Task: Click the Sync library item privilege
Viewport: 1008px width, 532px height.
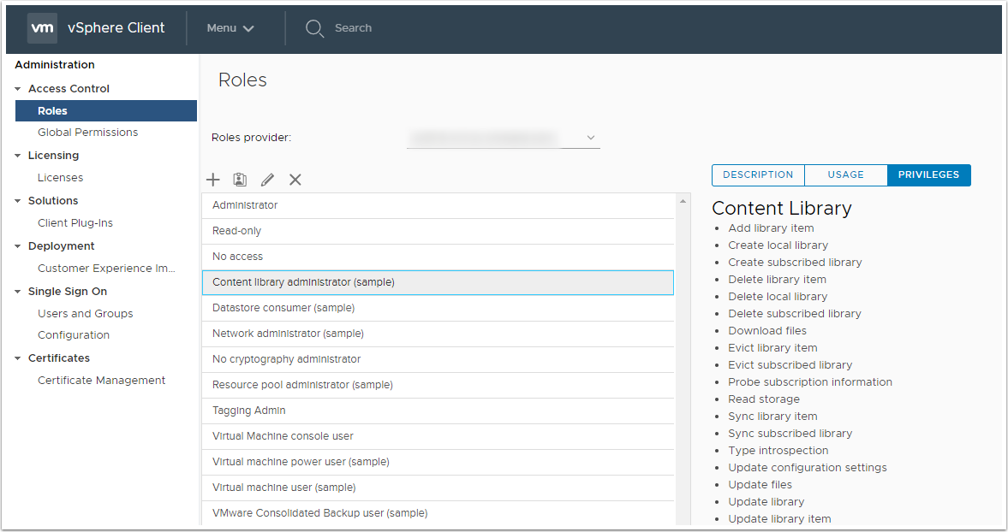Action: [772, 417]
